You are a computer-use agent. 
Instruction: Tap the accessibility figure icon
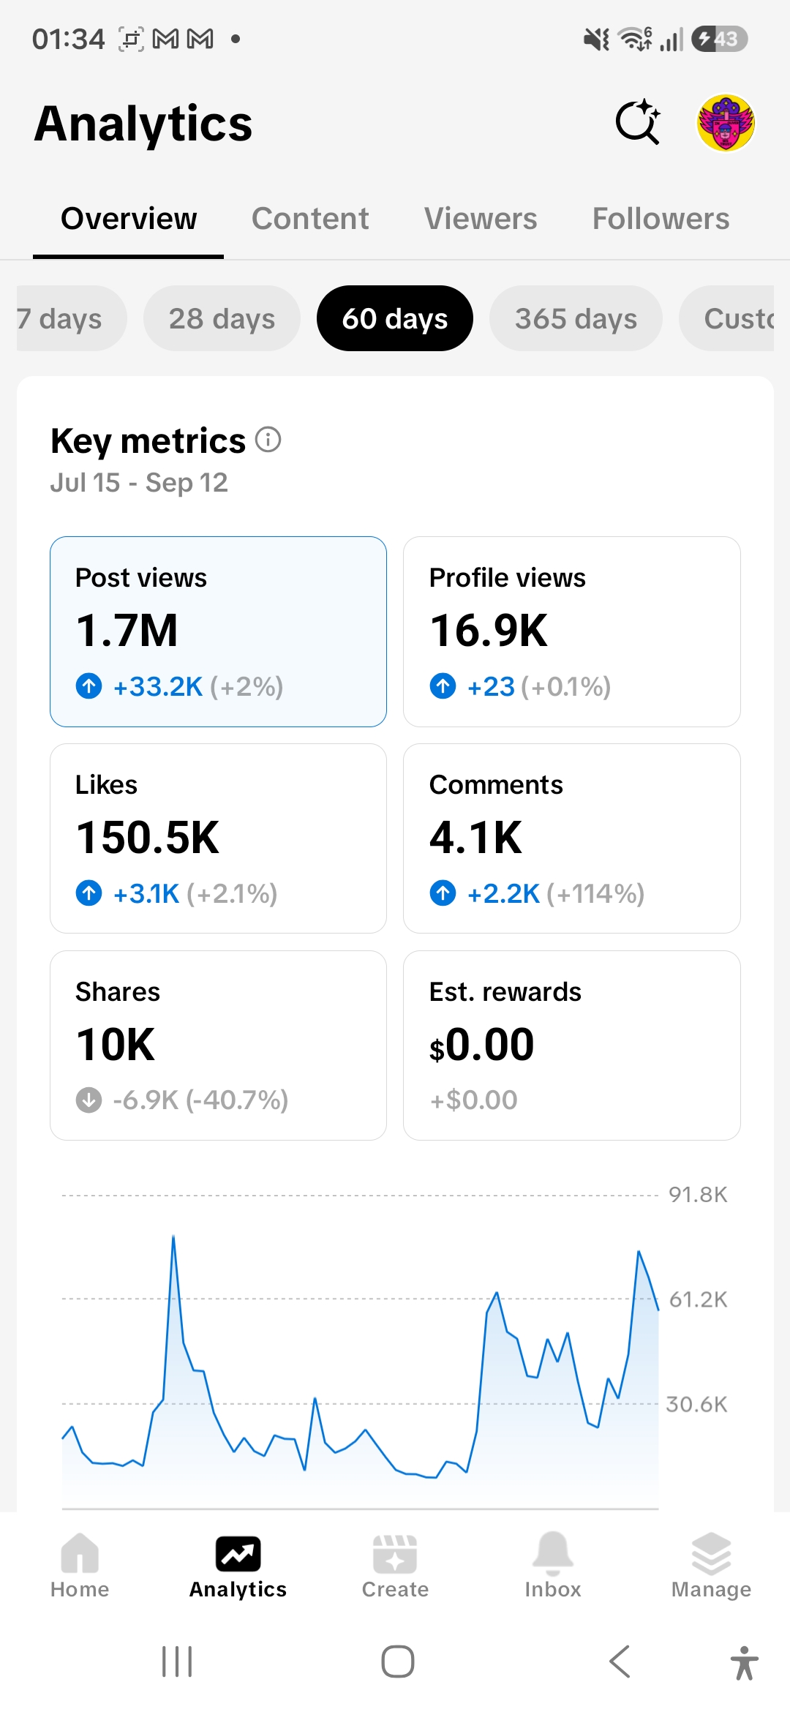(x=745, y=1662)
